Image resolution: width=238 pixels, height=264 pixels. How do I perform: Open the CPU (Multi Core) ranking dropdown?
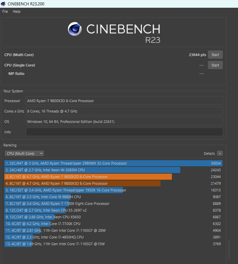24,153
